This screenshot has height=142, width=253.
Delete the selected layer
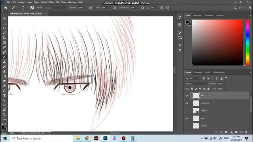point(246,132)
